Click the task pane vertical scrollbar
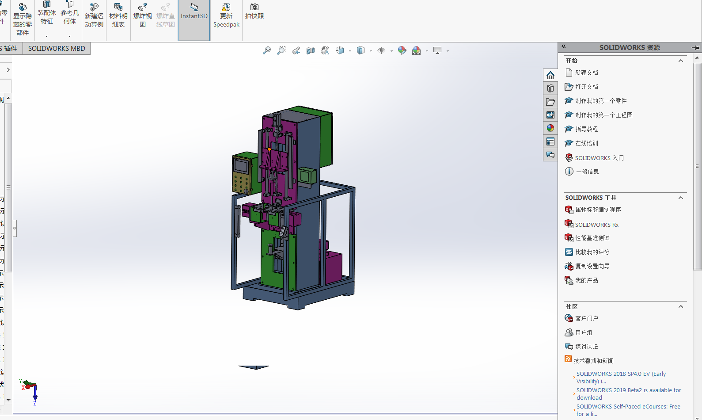Image resolution: width=702 pixels, height=420 pixels. (x=697, y=166)
